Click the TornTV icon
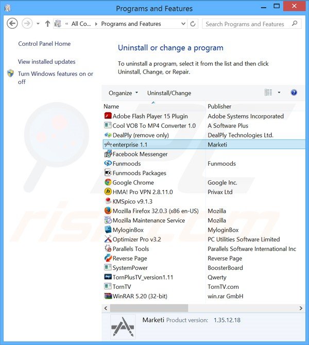The width and height of the screenshot is (309, 345). 108,286
